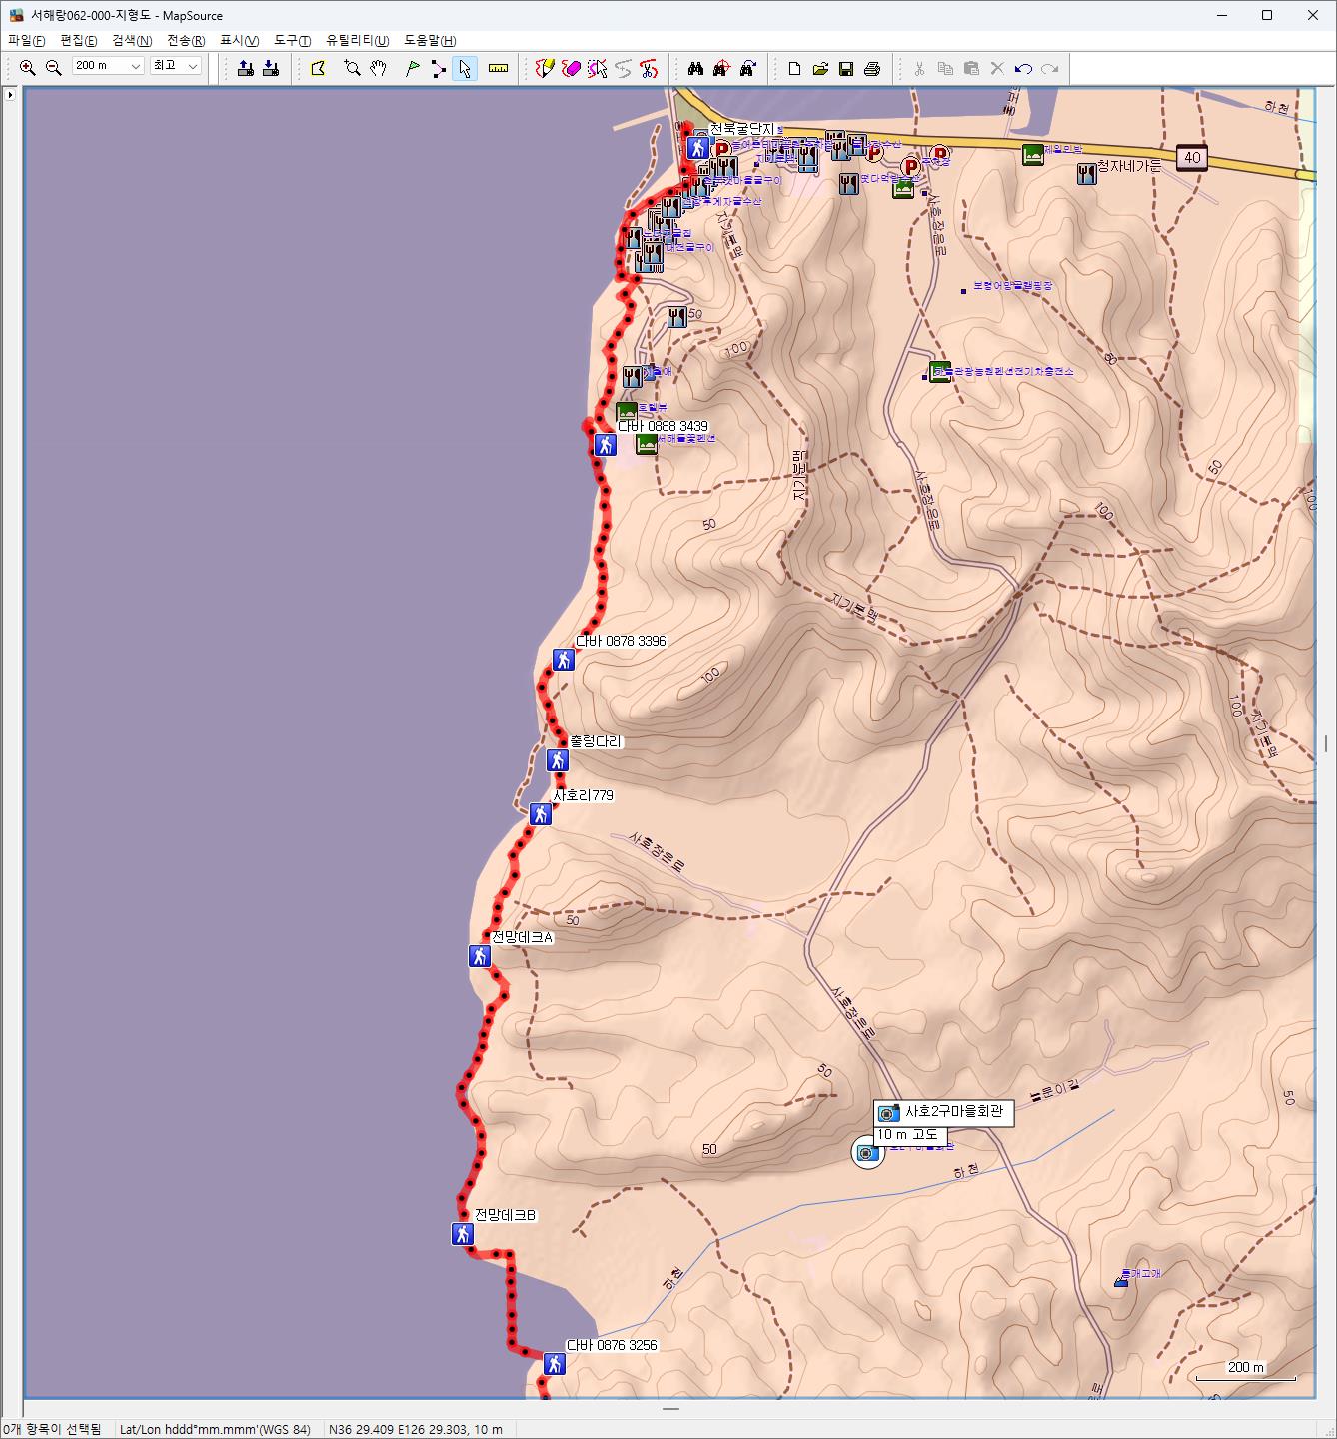This screenshot has height=1439, width=1337.
Task: Click the Lat/Lon format status bar text
Action: (215, 1429)
